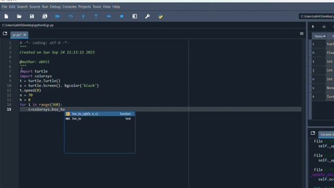The height and width of the screenshot is (188, 334).
Task: Maximize current pane icon
Action: (x=135, y=16)
